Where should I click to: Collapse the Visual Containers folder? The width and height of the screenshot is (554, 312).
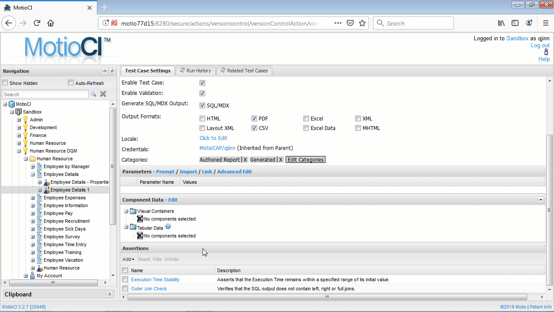tap(126, 211)
